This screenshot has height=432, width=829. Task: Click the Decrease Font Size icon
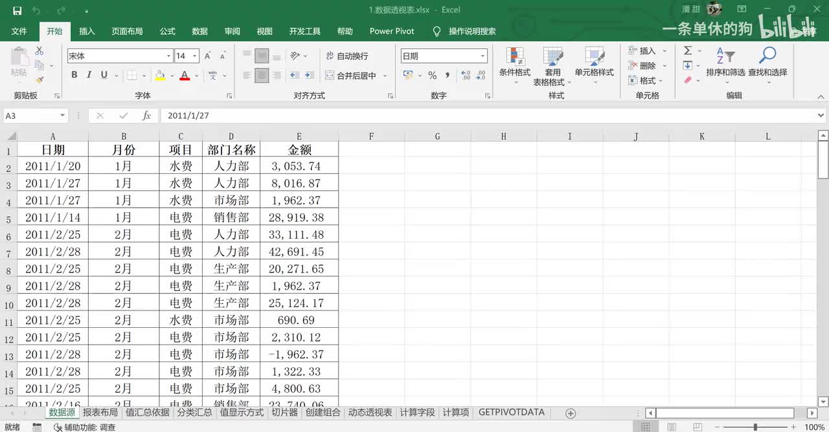click(222, 56)
